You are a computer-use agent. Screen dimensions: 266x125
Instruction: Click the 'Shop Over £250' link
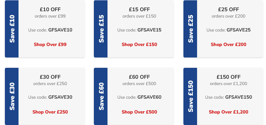click(x=50, y=112)
